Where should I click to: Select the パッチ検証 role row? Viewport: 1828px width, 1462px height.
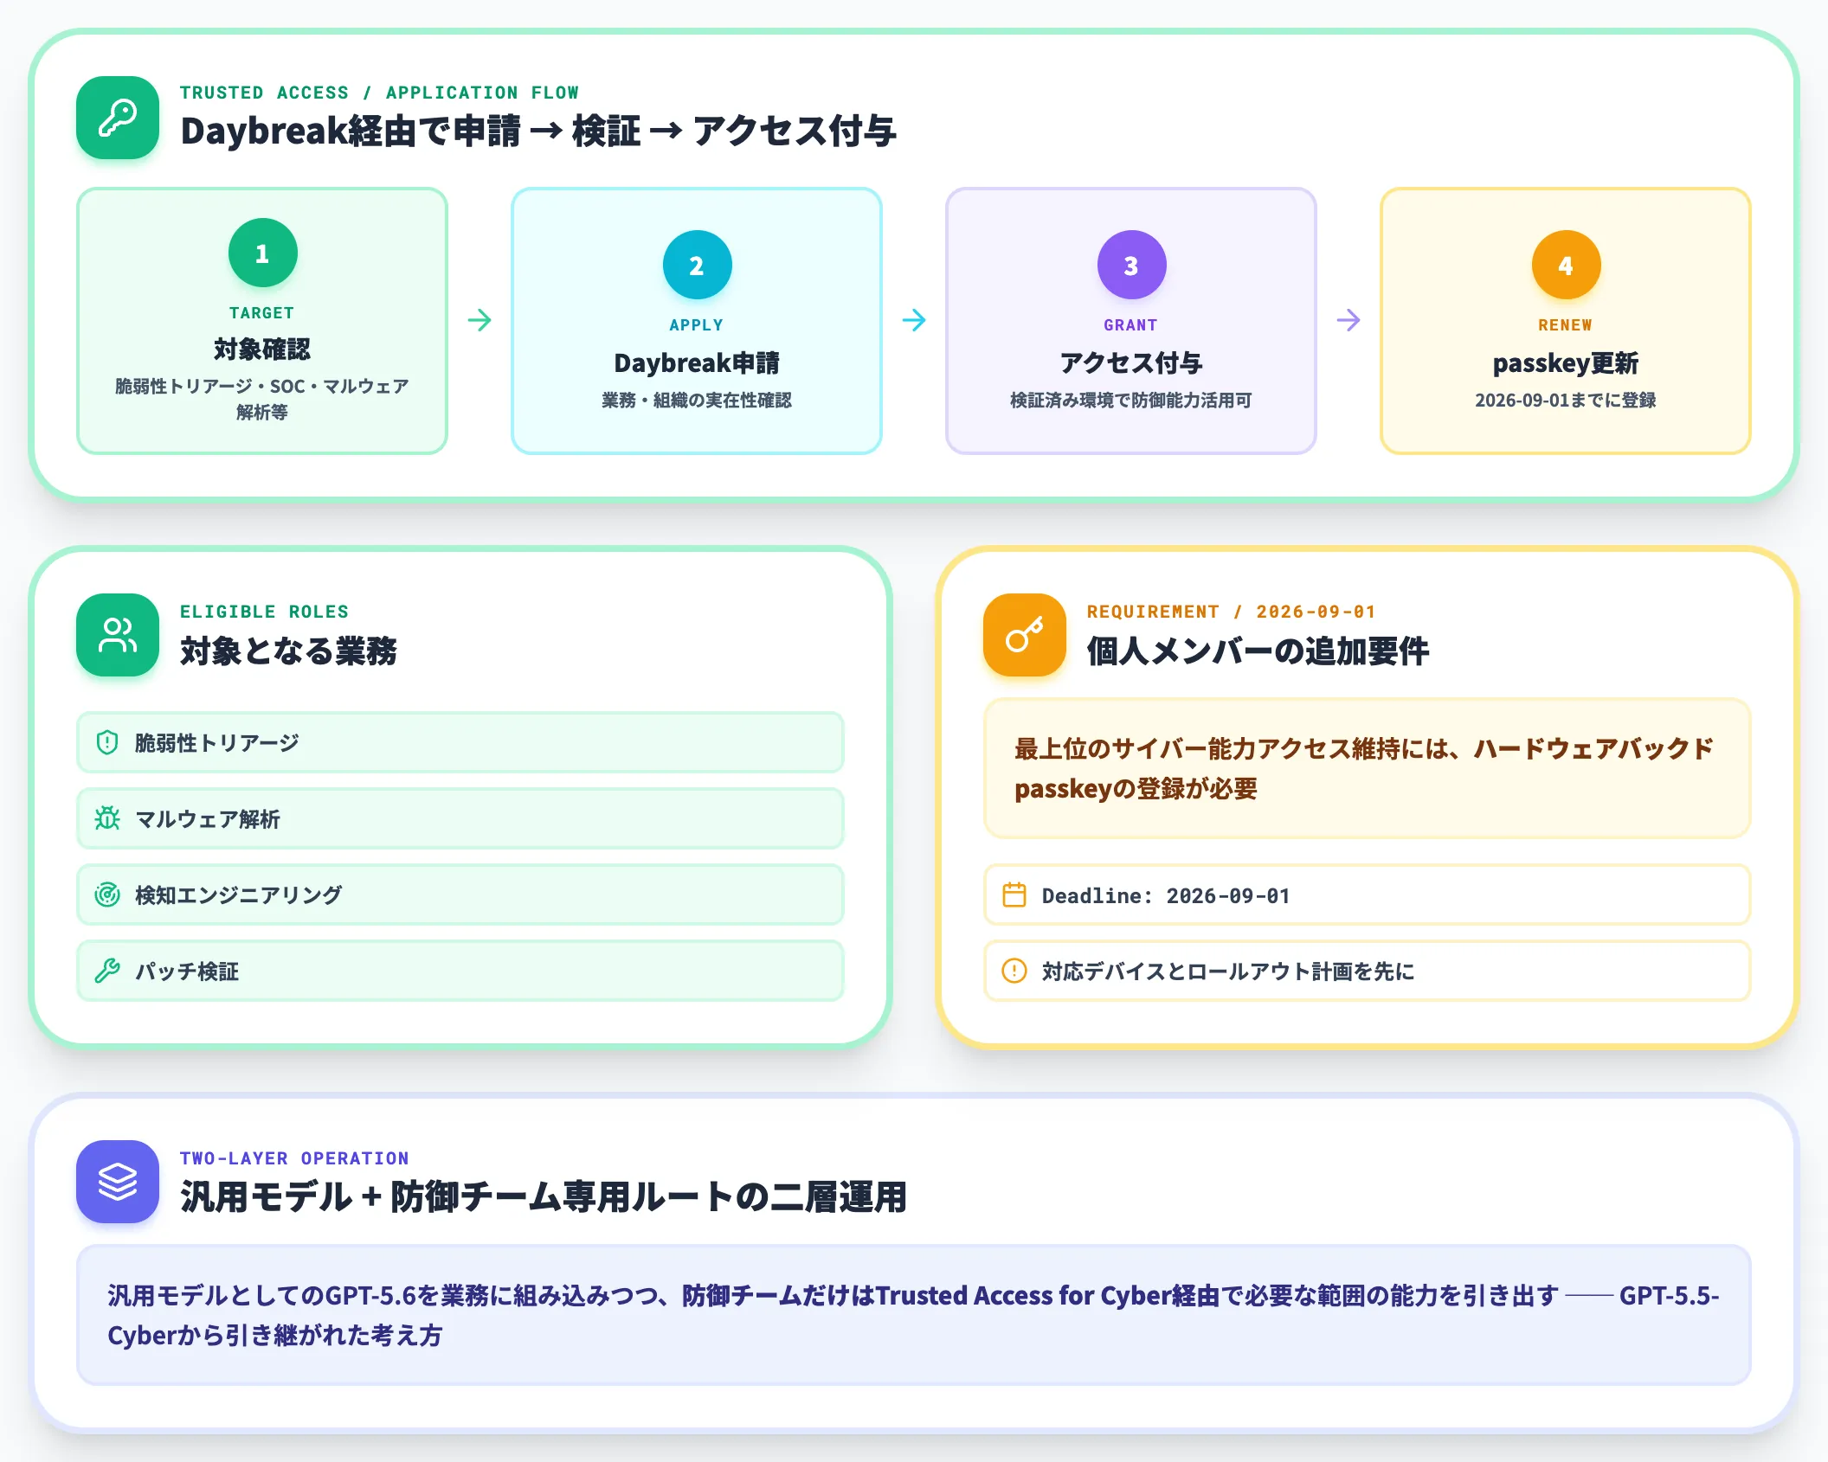(x=460, y=971)
